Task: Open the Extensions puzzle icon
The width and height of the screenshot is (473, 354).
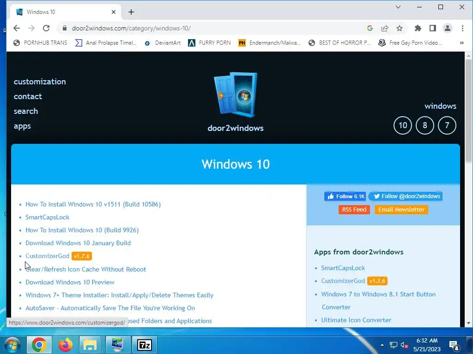Action: (x=418, y=28)
